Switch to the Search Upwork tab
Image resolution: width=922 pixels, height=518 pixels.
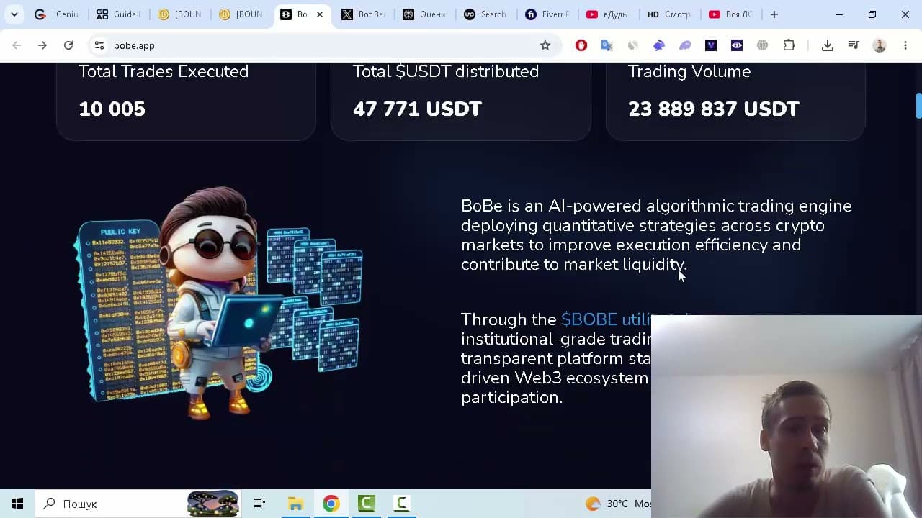click(x=486, y=14)
